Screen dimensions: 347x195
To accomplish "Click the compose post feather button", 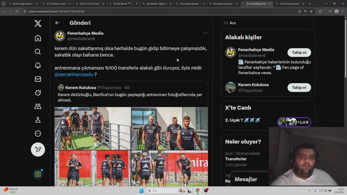I will [x=38, y=149].
